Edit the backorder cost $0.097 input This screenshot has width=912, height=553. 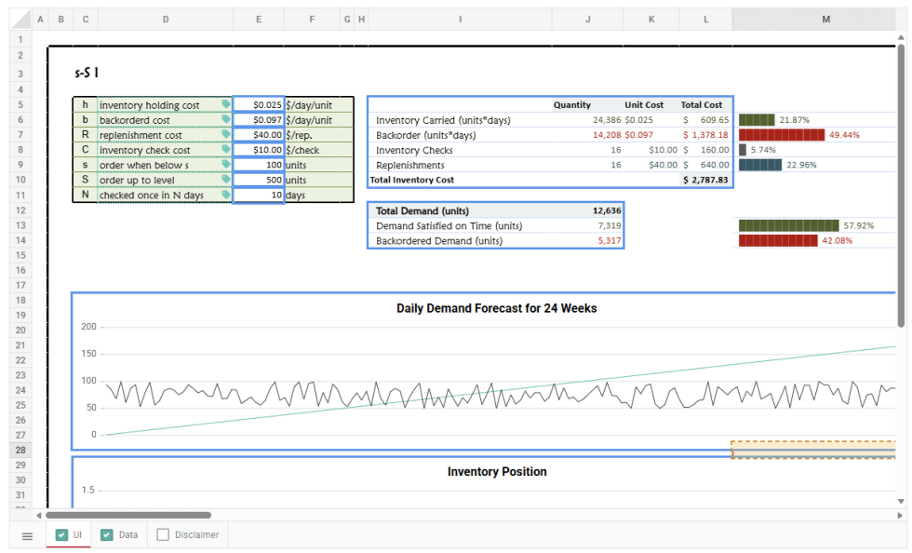(x=259, y=119)
